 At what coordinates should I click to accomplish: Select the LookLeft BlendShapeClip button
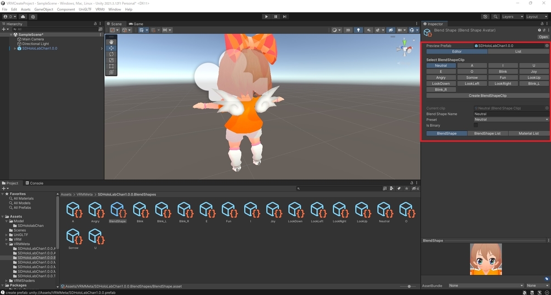472,83
